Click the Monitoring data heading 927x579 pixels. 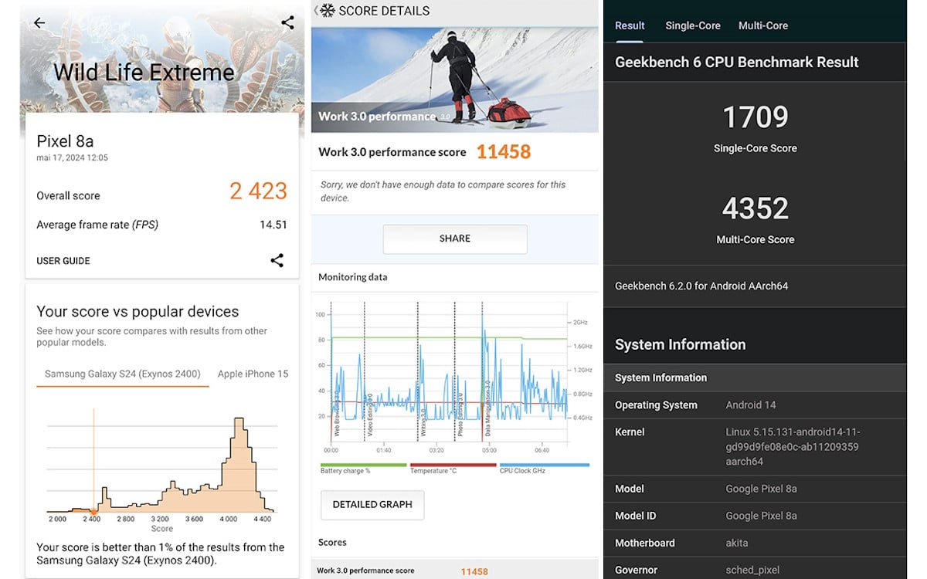[353, 277]
